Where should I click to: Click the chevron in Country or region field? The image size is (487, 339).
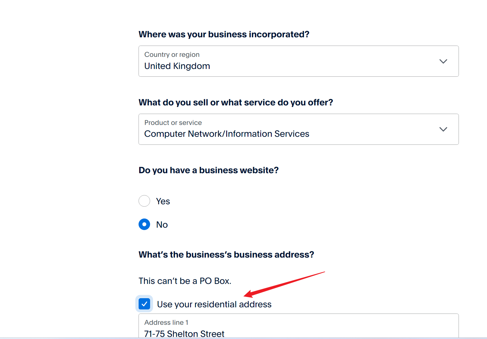443,61
